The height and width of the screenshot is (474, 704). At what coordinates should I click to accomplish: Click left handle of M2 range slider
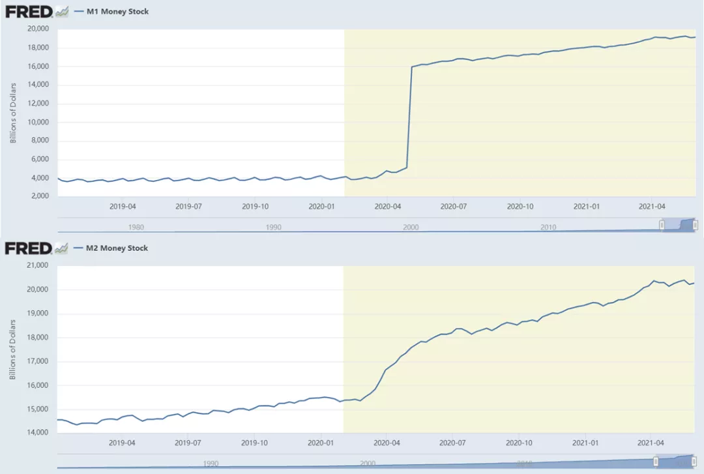656,462
